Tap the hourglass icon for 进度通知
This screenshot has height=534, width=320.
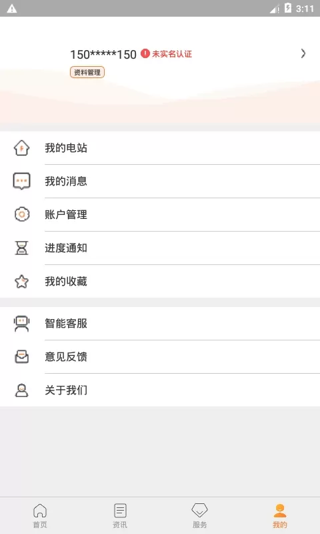(x=21, y=248)
